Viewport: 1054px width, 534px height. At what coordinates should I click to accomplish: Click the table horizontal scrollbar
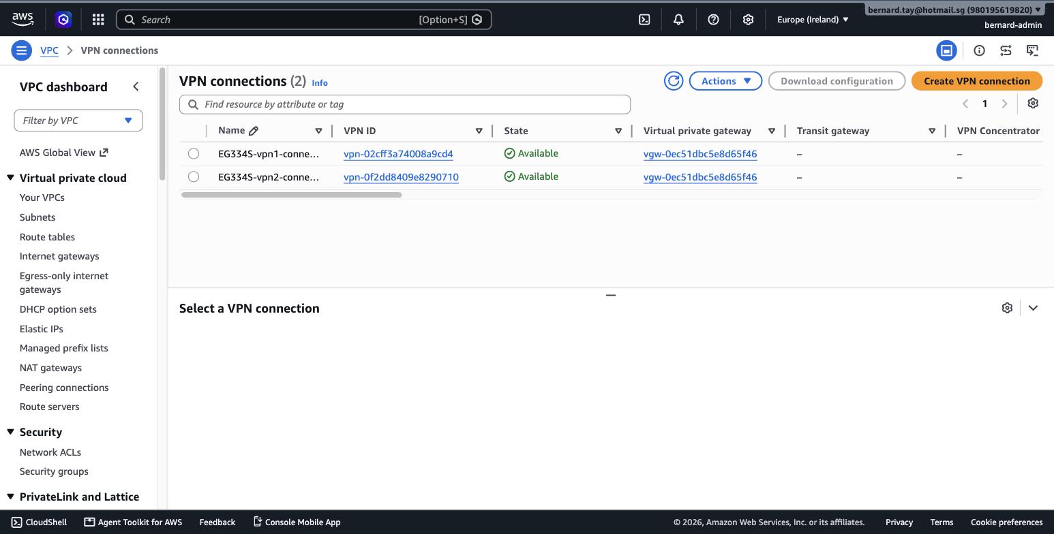click(x=292, y=195)
